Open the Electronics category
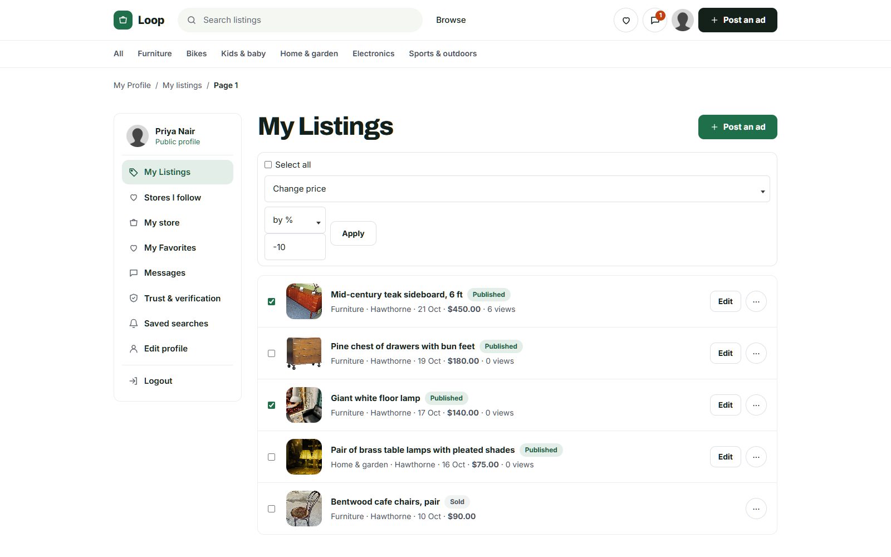This screenshot has width=891, height=557. pos(374,53)
